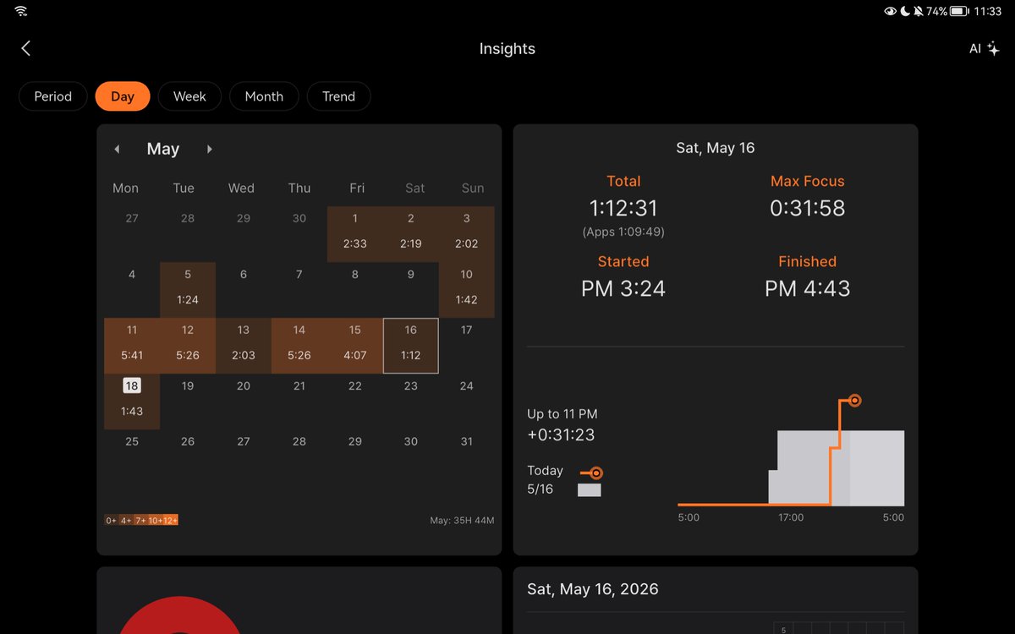
Task: Select May 17 in calendar
Action: tap(467, 346)
